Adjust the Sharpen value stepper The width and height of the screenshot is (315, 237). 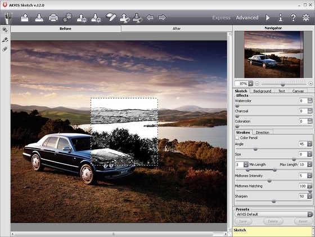(x=310, y=196)
